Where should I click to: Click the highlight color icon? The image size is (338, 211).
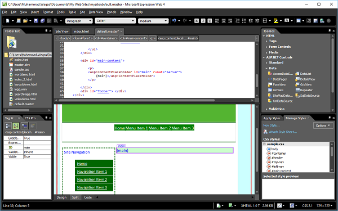[x=275, y=21]
